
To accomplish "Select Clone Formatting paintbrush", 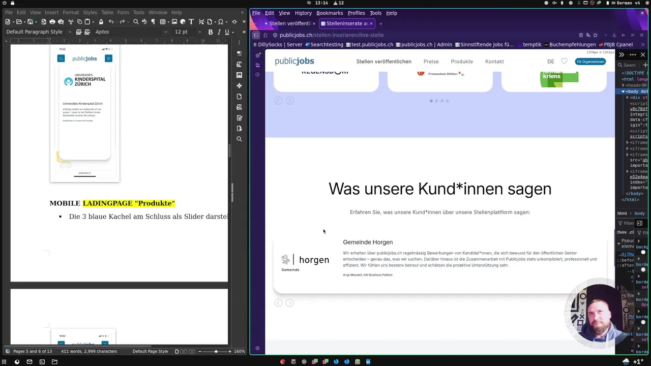I will coord(101,22).
